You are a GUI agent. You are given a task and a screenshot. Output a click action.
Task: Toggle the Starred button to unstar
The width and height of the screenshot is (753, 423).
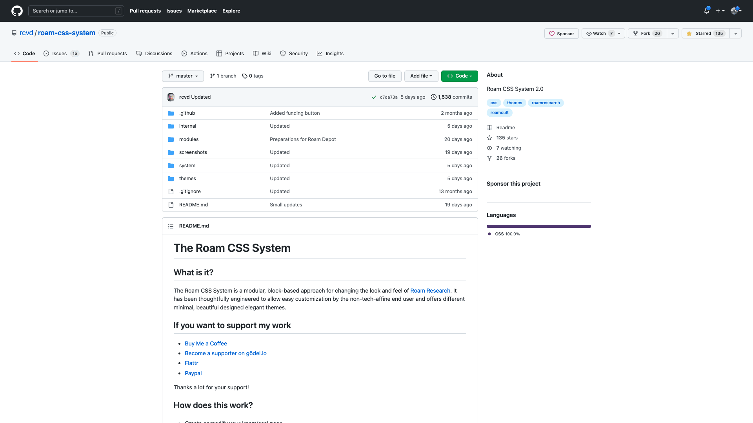pos(706,34)
